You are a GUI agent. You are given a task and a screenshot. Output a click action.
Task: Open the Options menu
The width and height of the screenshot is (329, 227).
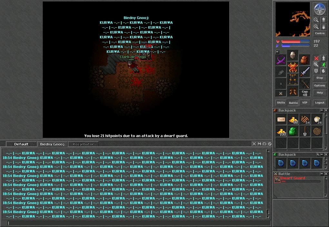click(320, 85)
